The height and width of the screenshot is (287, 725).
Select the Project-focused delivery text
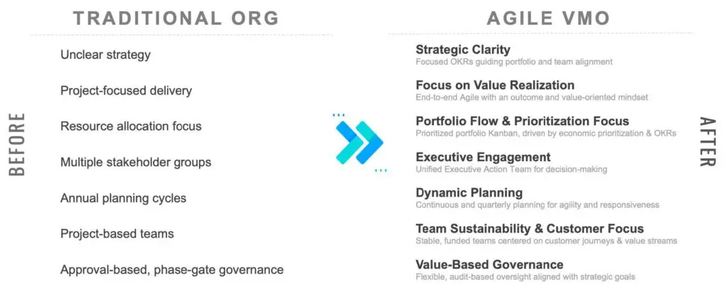click(126, 90)
